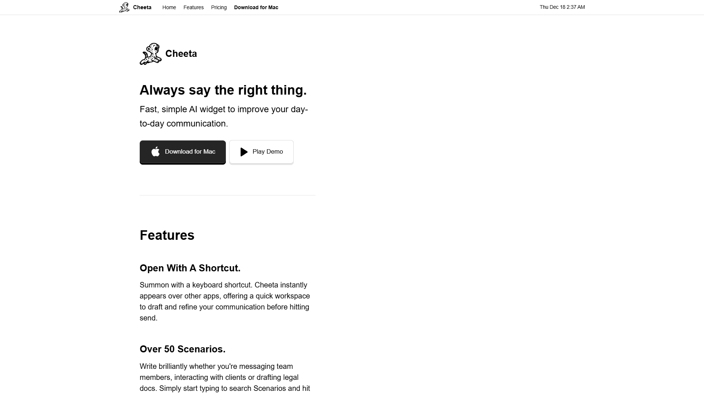Click the small cheetah logo in navbar
The height and width of the screenshot is (396, 704).
(124, 7)
